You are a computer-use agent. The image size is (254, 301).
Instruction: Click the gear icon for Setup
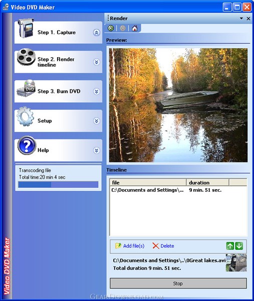pyautogui.click(x=25, y=116)
